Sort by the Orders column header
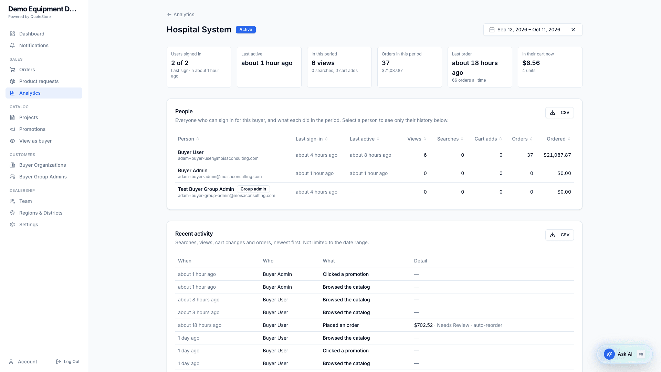This screenshot has height=372, width=661. click(x=522, y=139)
